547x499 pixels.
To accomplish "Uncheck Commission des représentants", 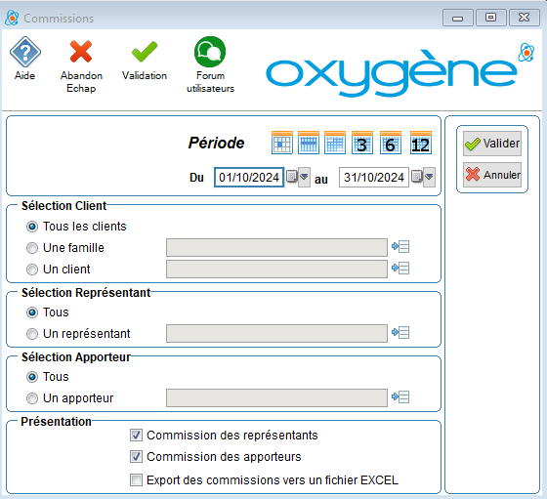I will [x=136, y=436].
